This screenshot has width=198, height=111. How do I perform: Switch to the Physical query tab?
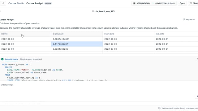tap(31, 59)
